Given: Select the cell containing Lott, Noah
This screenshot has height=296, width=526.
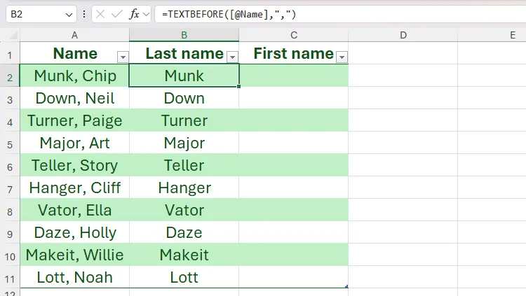Looking at the screenshot, I should 74,277.
